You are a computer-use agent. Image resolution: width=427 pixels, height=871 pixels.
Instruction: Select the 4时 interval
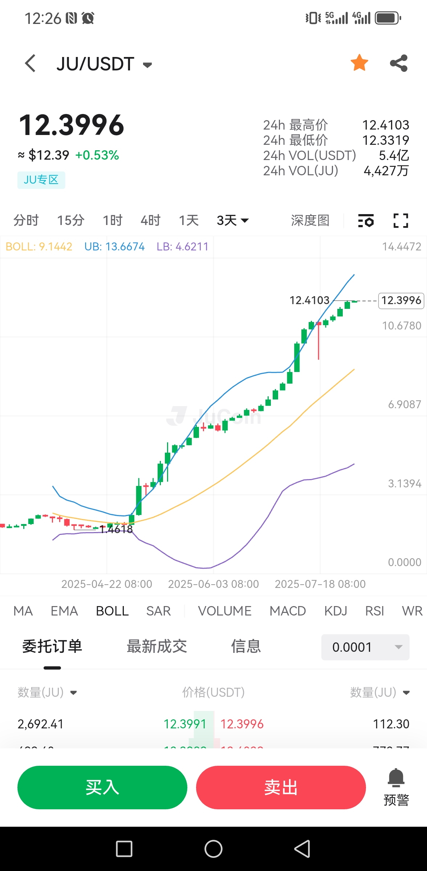coord(150,220)
